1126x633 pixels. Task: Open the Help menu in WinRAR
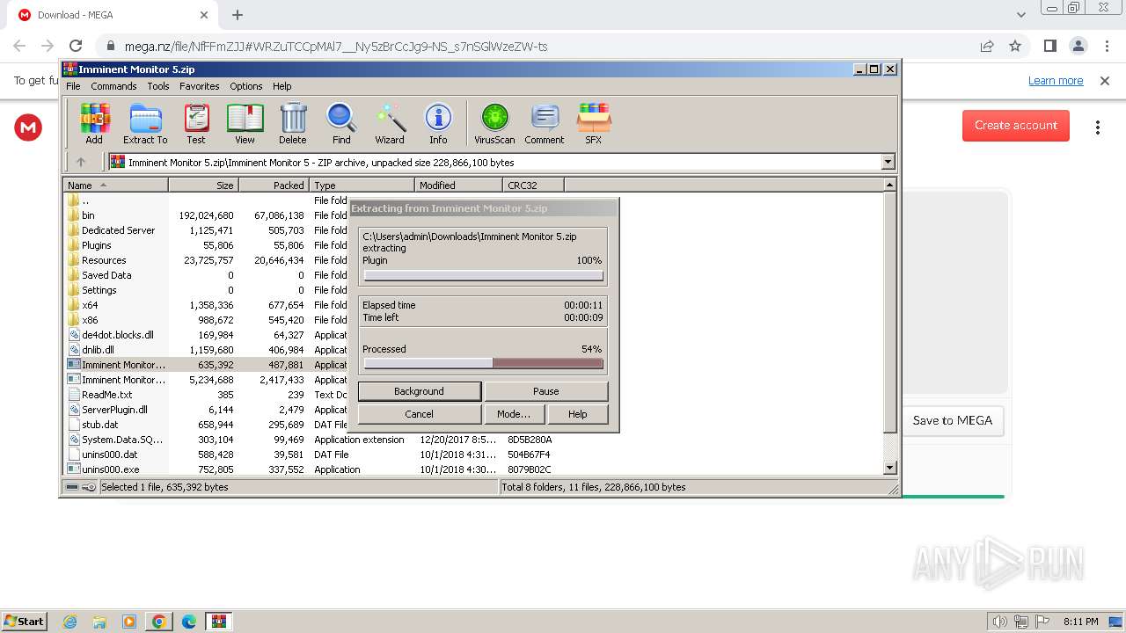[281, 86]
